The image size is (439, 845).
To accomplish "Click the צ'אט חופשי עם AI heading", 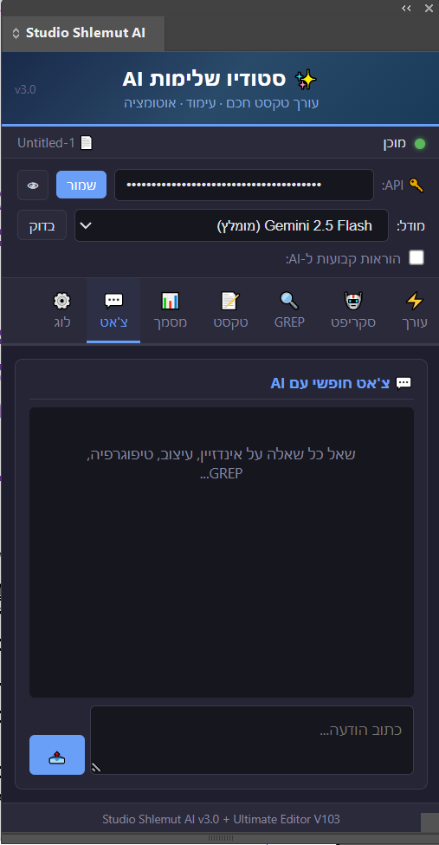I will [331, 383].
